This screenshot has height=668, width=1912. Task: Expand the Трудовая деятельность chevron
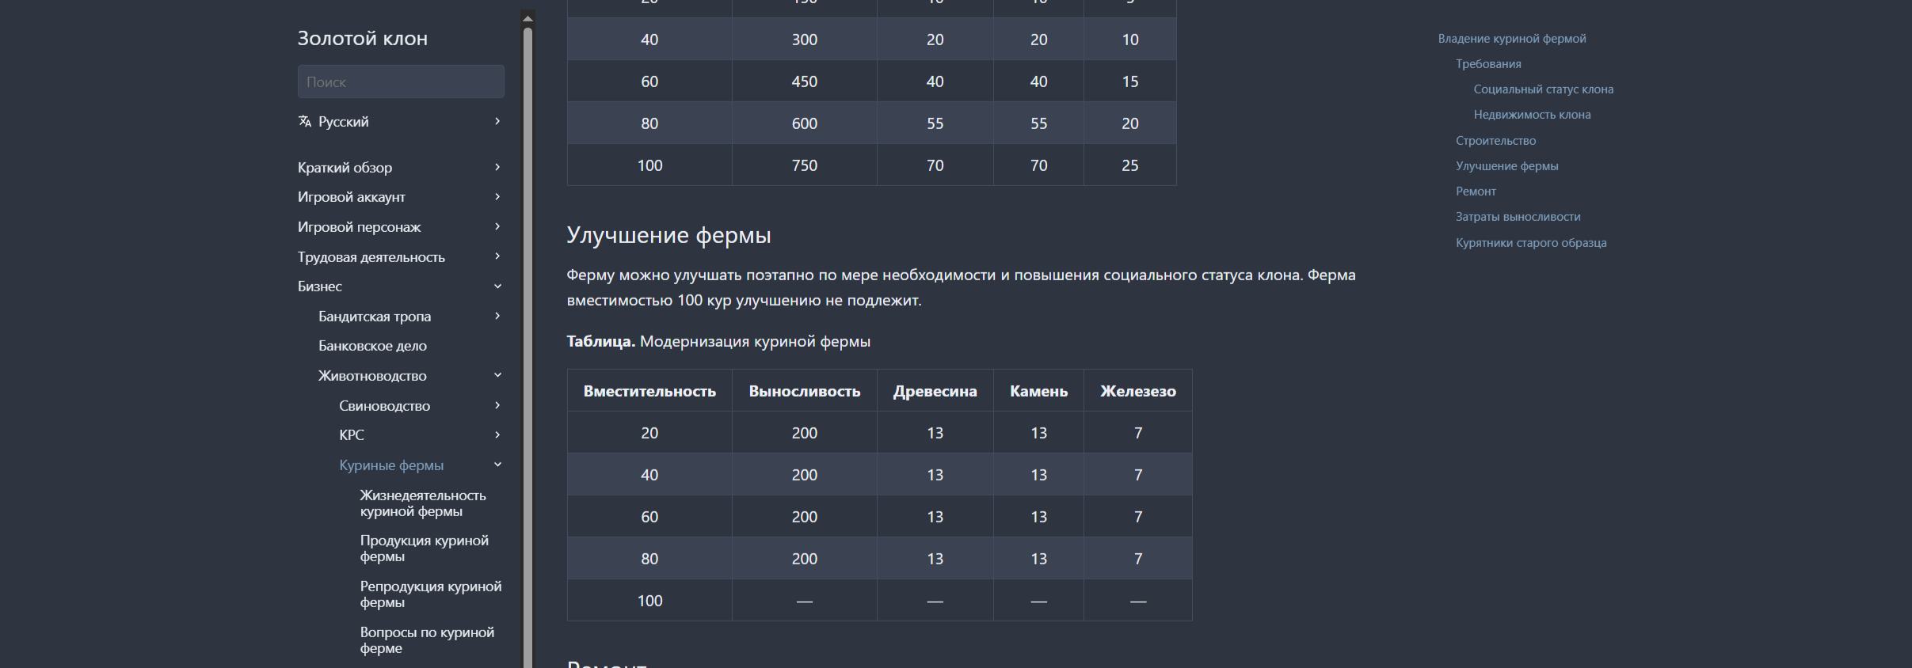click(x=497, y=256)
